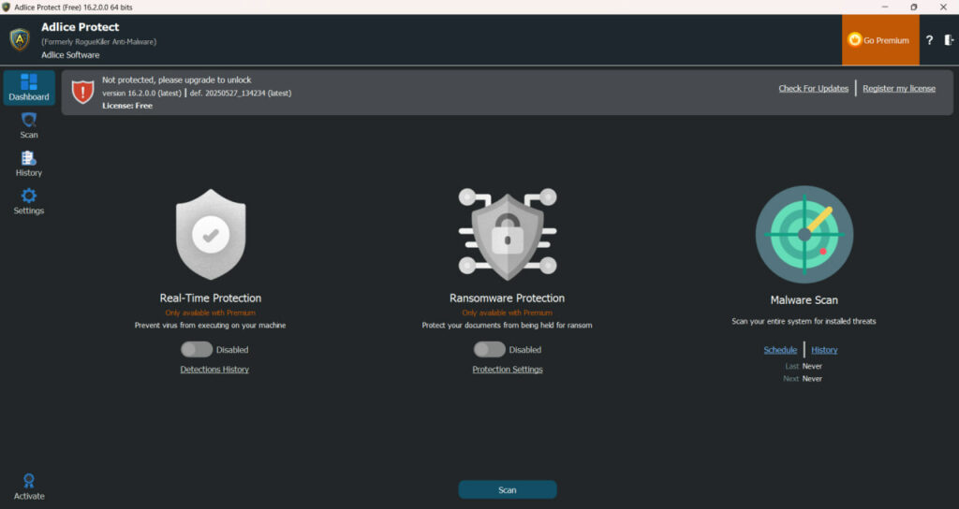Click the Real-Time Protection shield icon

pyautogui.click(x=211, y=235)
